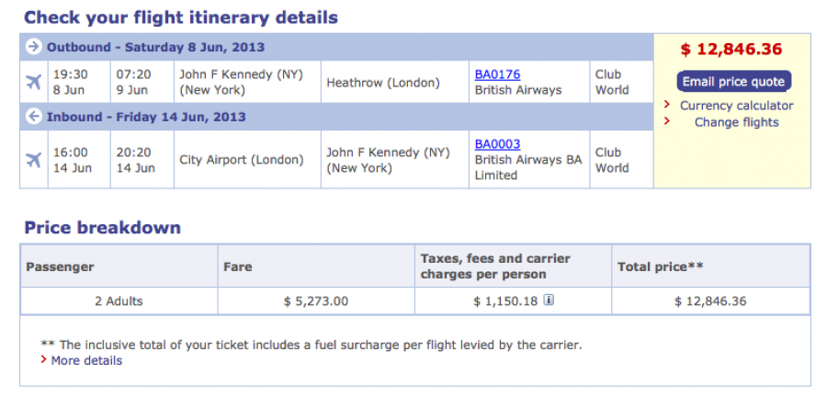Screen dimensions: 827x397
Task: Show More details about the fuel surcharge
Action: coord(86,360)
